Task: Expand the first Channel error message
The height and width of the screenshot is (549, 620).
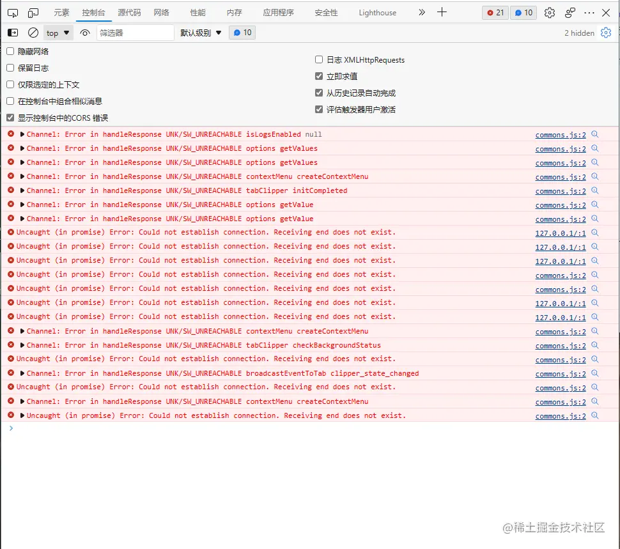Action: [21, 134]
